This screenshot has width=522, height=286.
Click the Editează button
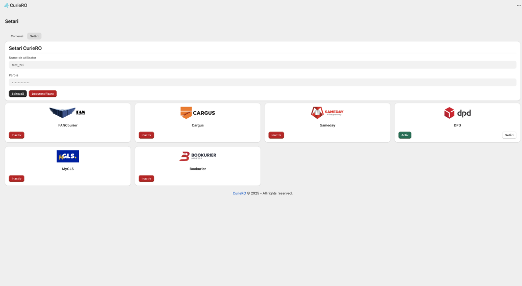pos(18,94)
